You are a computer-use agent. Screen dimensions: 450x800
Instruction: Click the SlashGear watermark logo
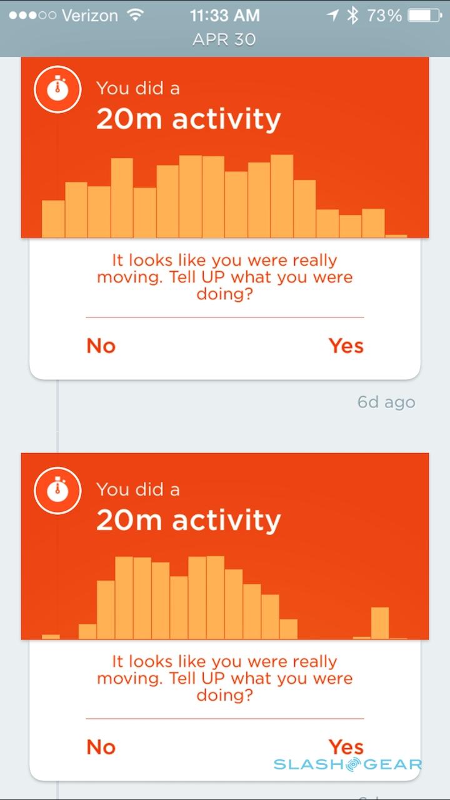(347, 764)
